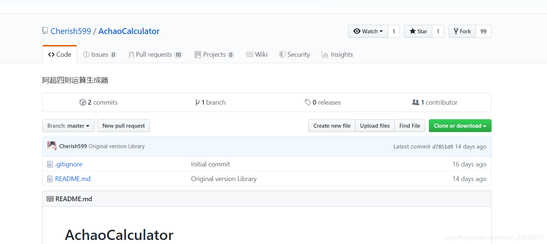The width and height of the screenshot is (547, 244).
Task: Click the Projects count badge 0
Action: click(230, 55)
